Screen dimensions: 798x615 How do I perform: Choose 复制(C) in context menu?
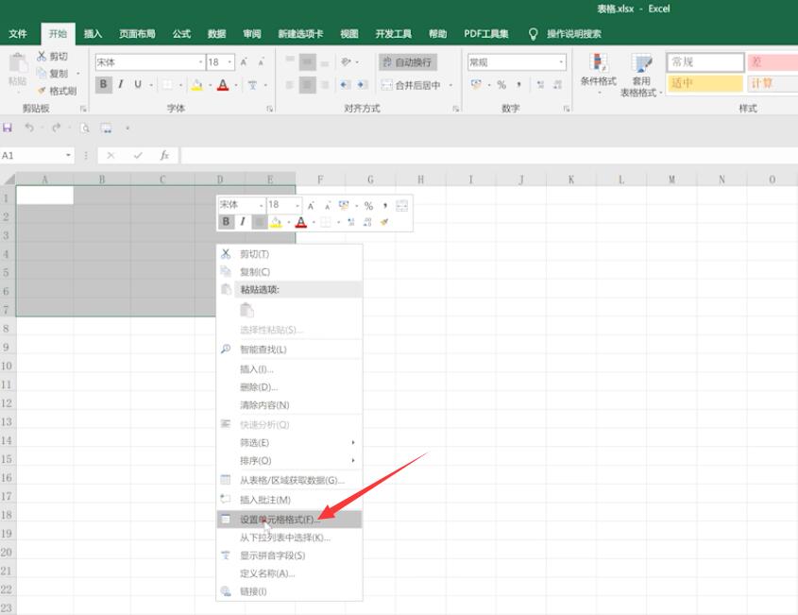pyautogui.click(x=289, y=272)
